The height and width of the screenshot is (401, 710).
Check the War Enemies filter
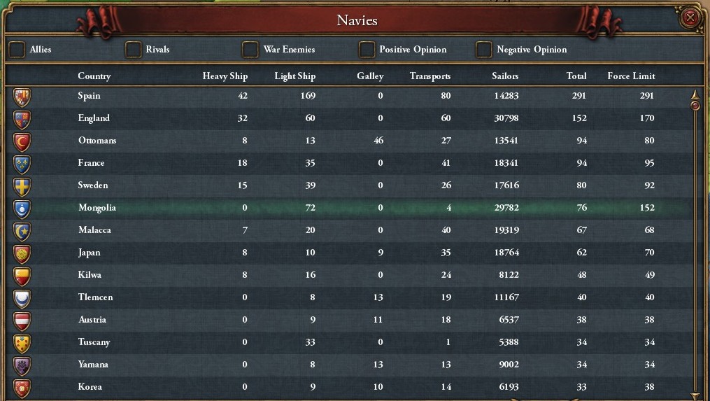point(250,50)
